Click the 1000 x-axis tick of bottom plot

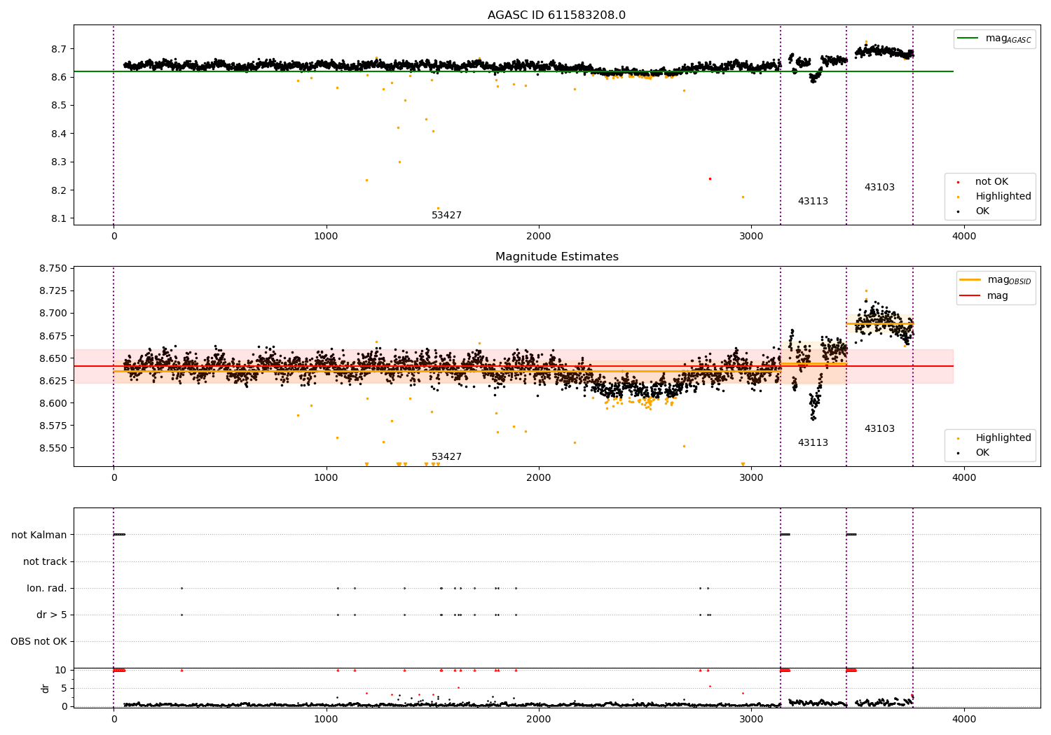327,720
